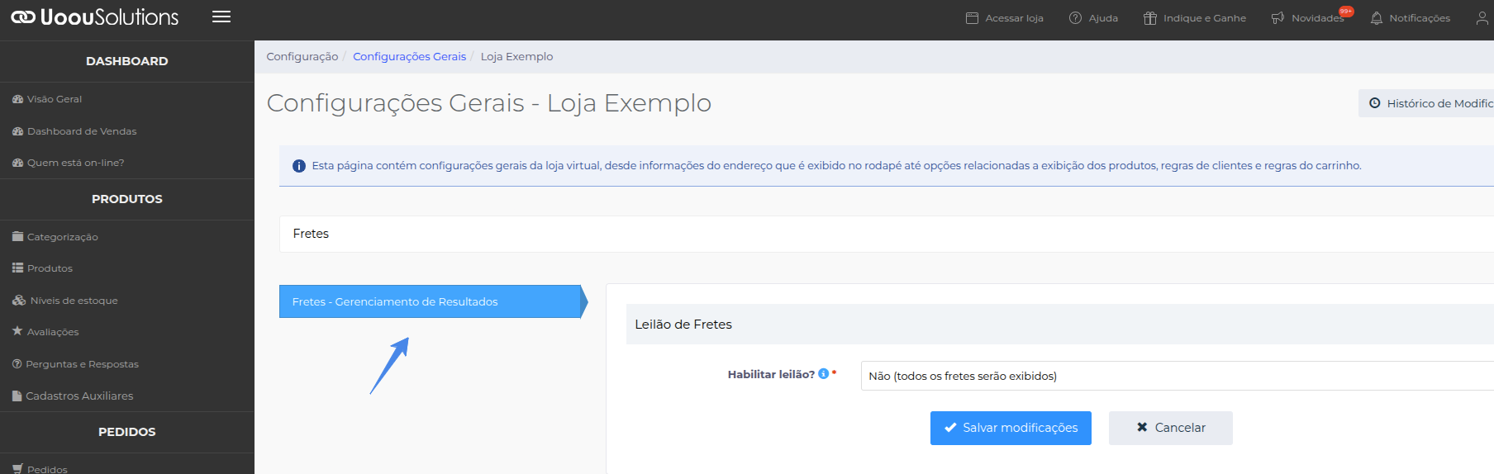
Task: Click the Pedidos cart icon
Action: (x=17, y=468)
